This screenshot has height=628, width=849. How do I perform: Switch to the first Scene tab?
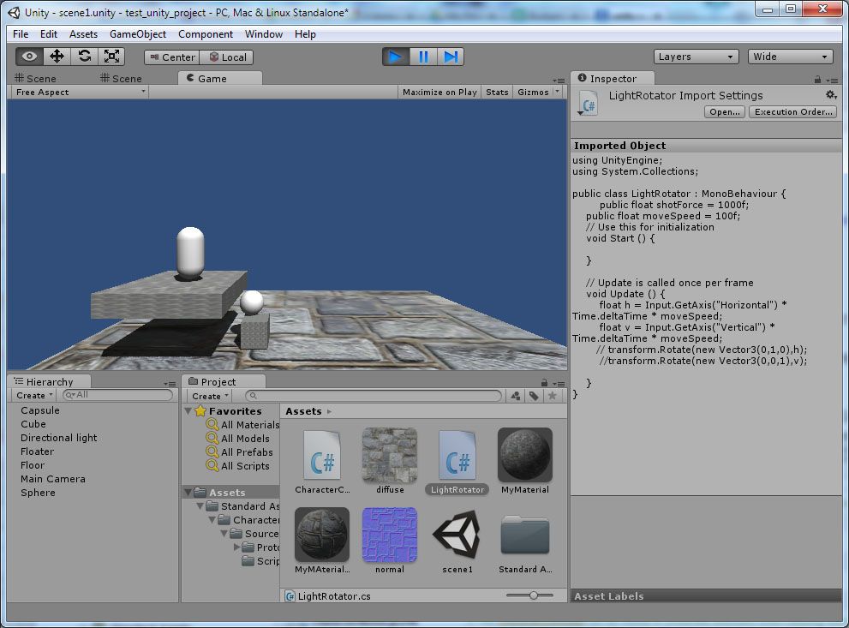36,79
